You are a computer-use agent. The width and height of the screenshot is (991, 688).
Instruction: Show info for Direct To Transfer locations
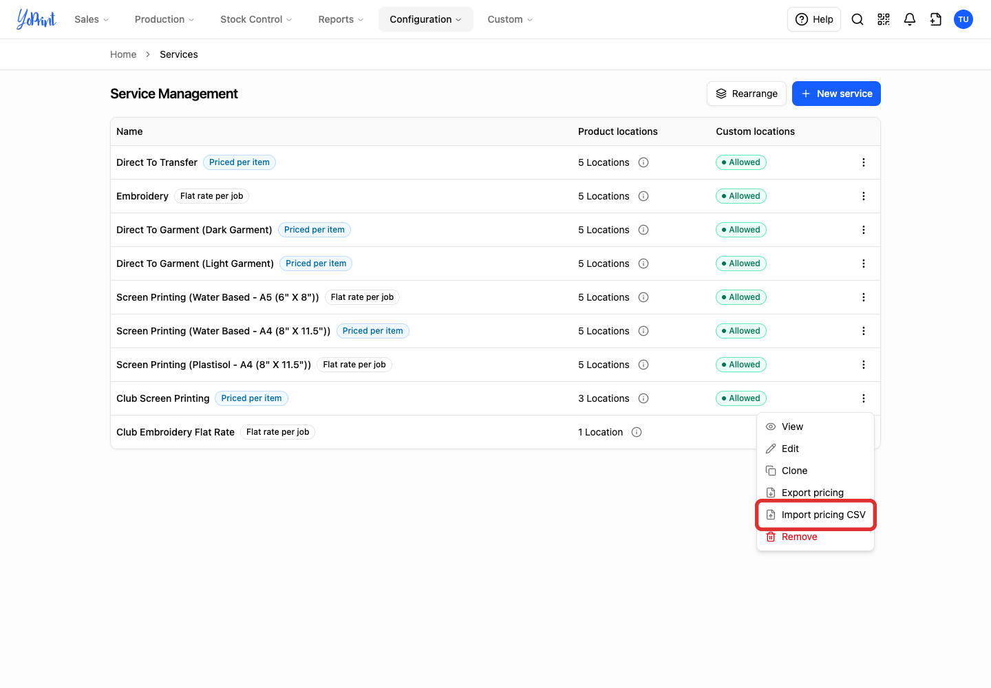coord(643,162)
